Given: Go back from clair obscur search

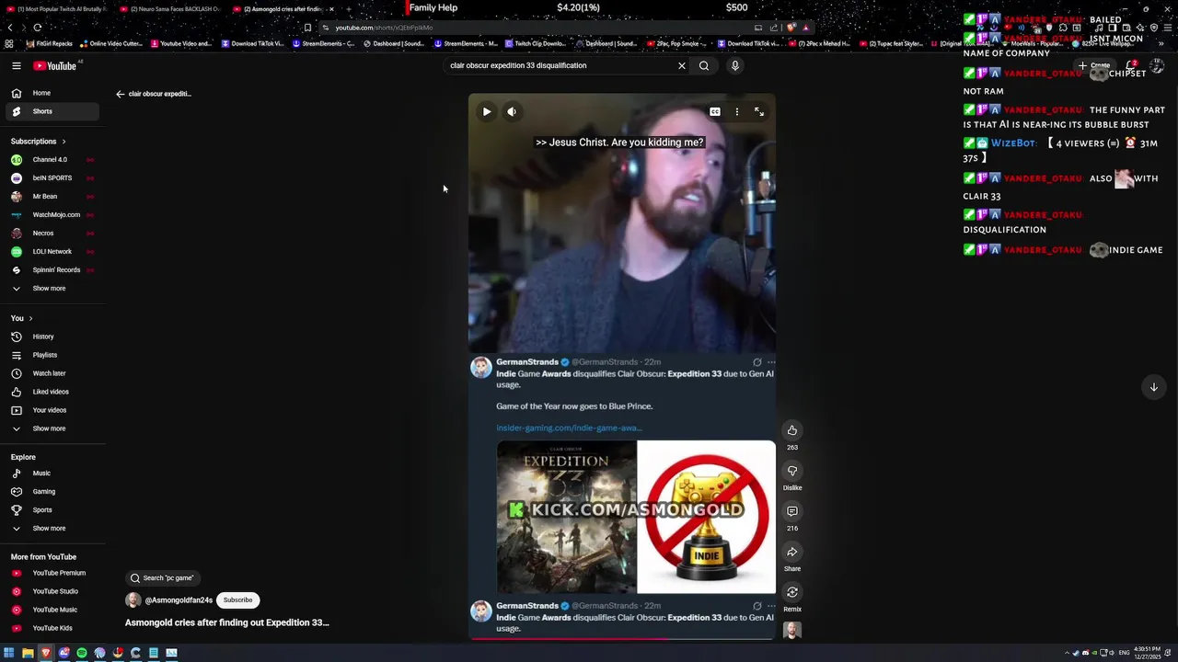Looking at the screenshot, I should click(120, 94).
